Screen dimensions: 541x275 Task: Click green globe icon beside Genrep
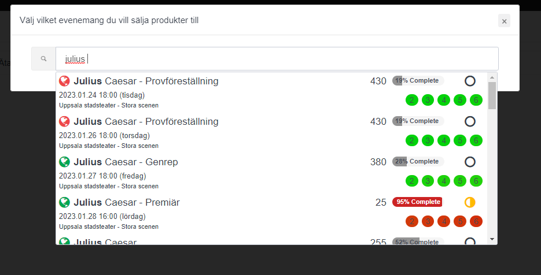tap(65, 162)
